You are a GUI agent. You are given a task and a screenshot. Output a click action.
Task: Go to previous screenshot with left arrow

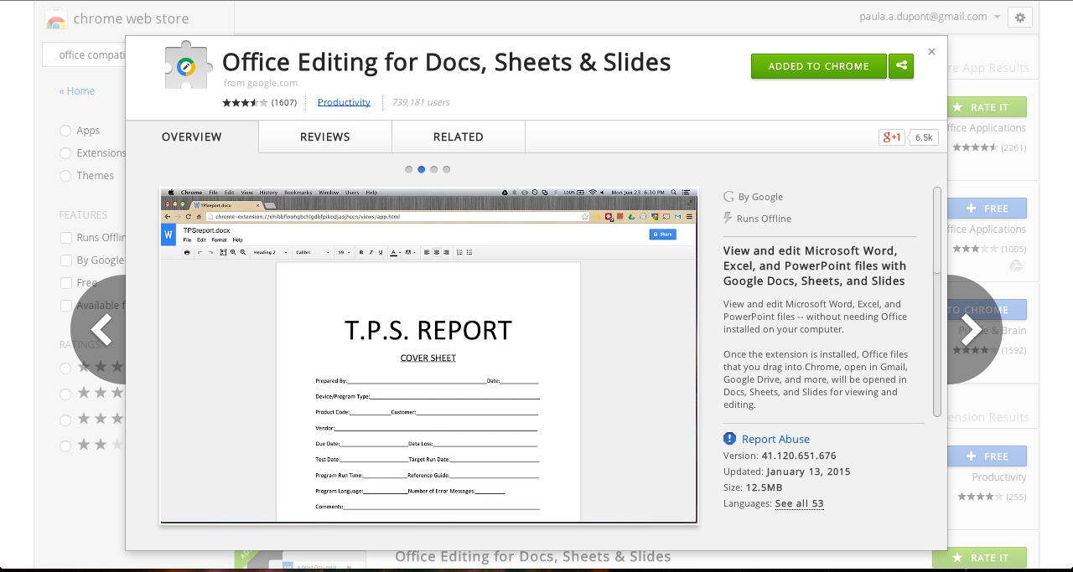pyautogui.click(x=100, y=330)
